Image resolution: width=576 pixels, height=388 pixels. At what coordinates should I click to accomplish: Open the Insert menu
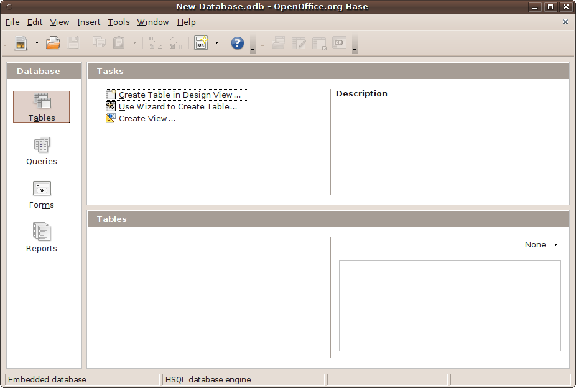pos(88,22)
